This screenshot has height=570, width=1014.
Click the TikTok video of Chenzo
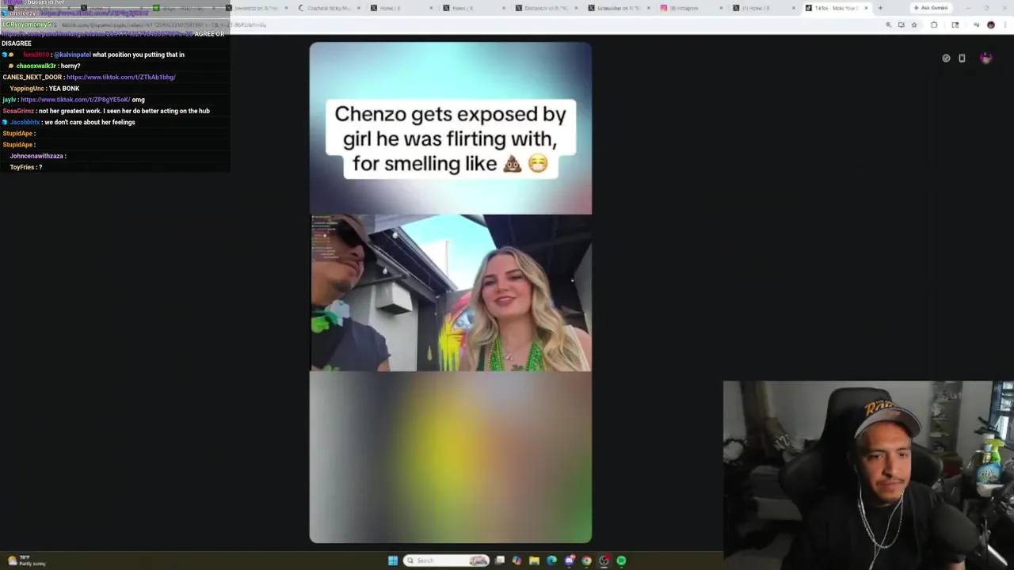450,292
